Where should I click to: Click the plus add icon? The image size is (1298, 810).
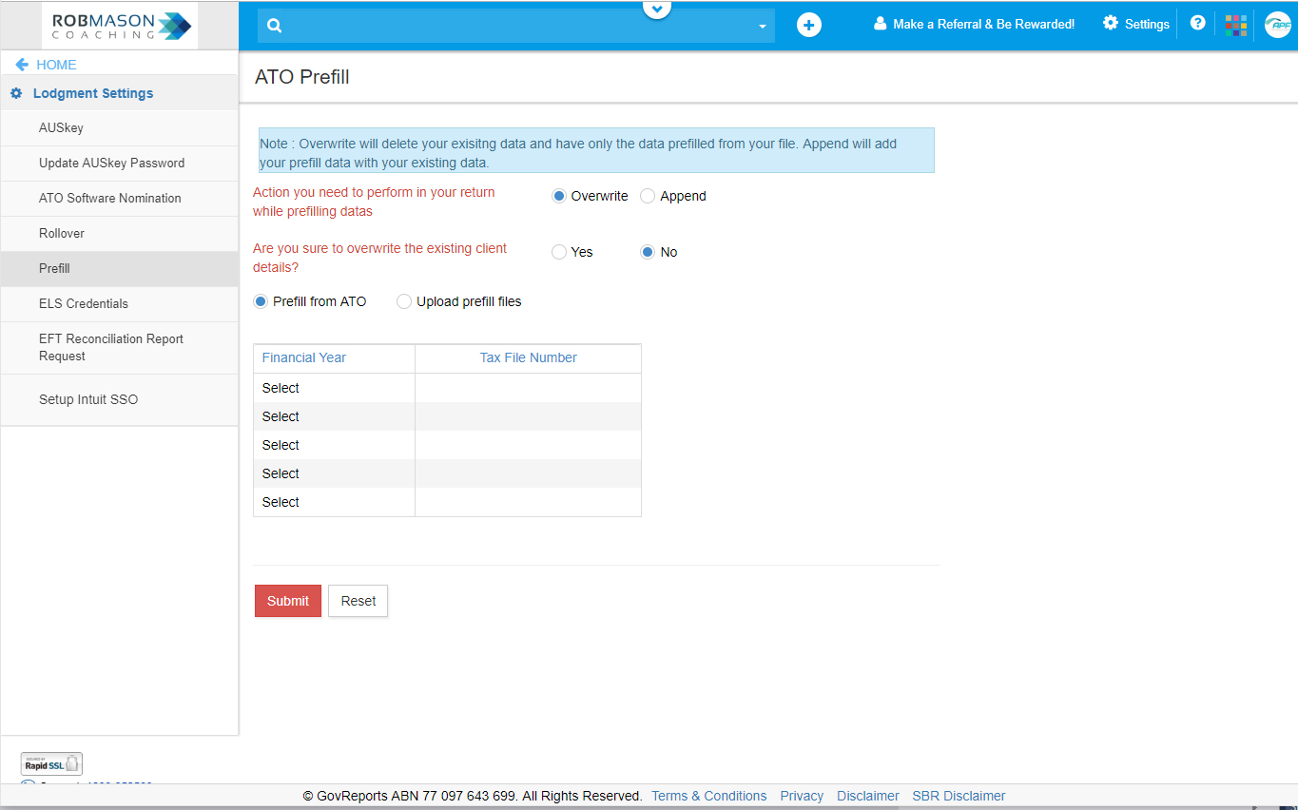pyautogui.click(x=808, y=26)
